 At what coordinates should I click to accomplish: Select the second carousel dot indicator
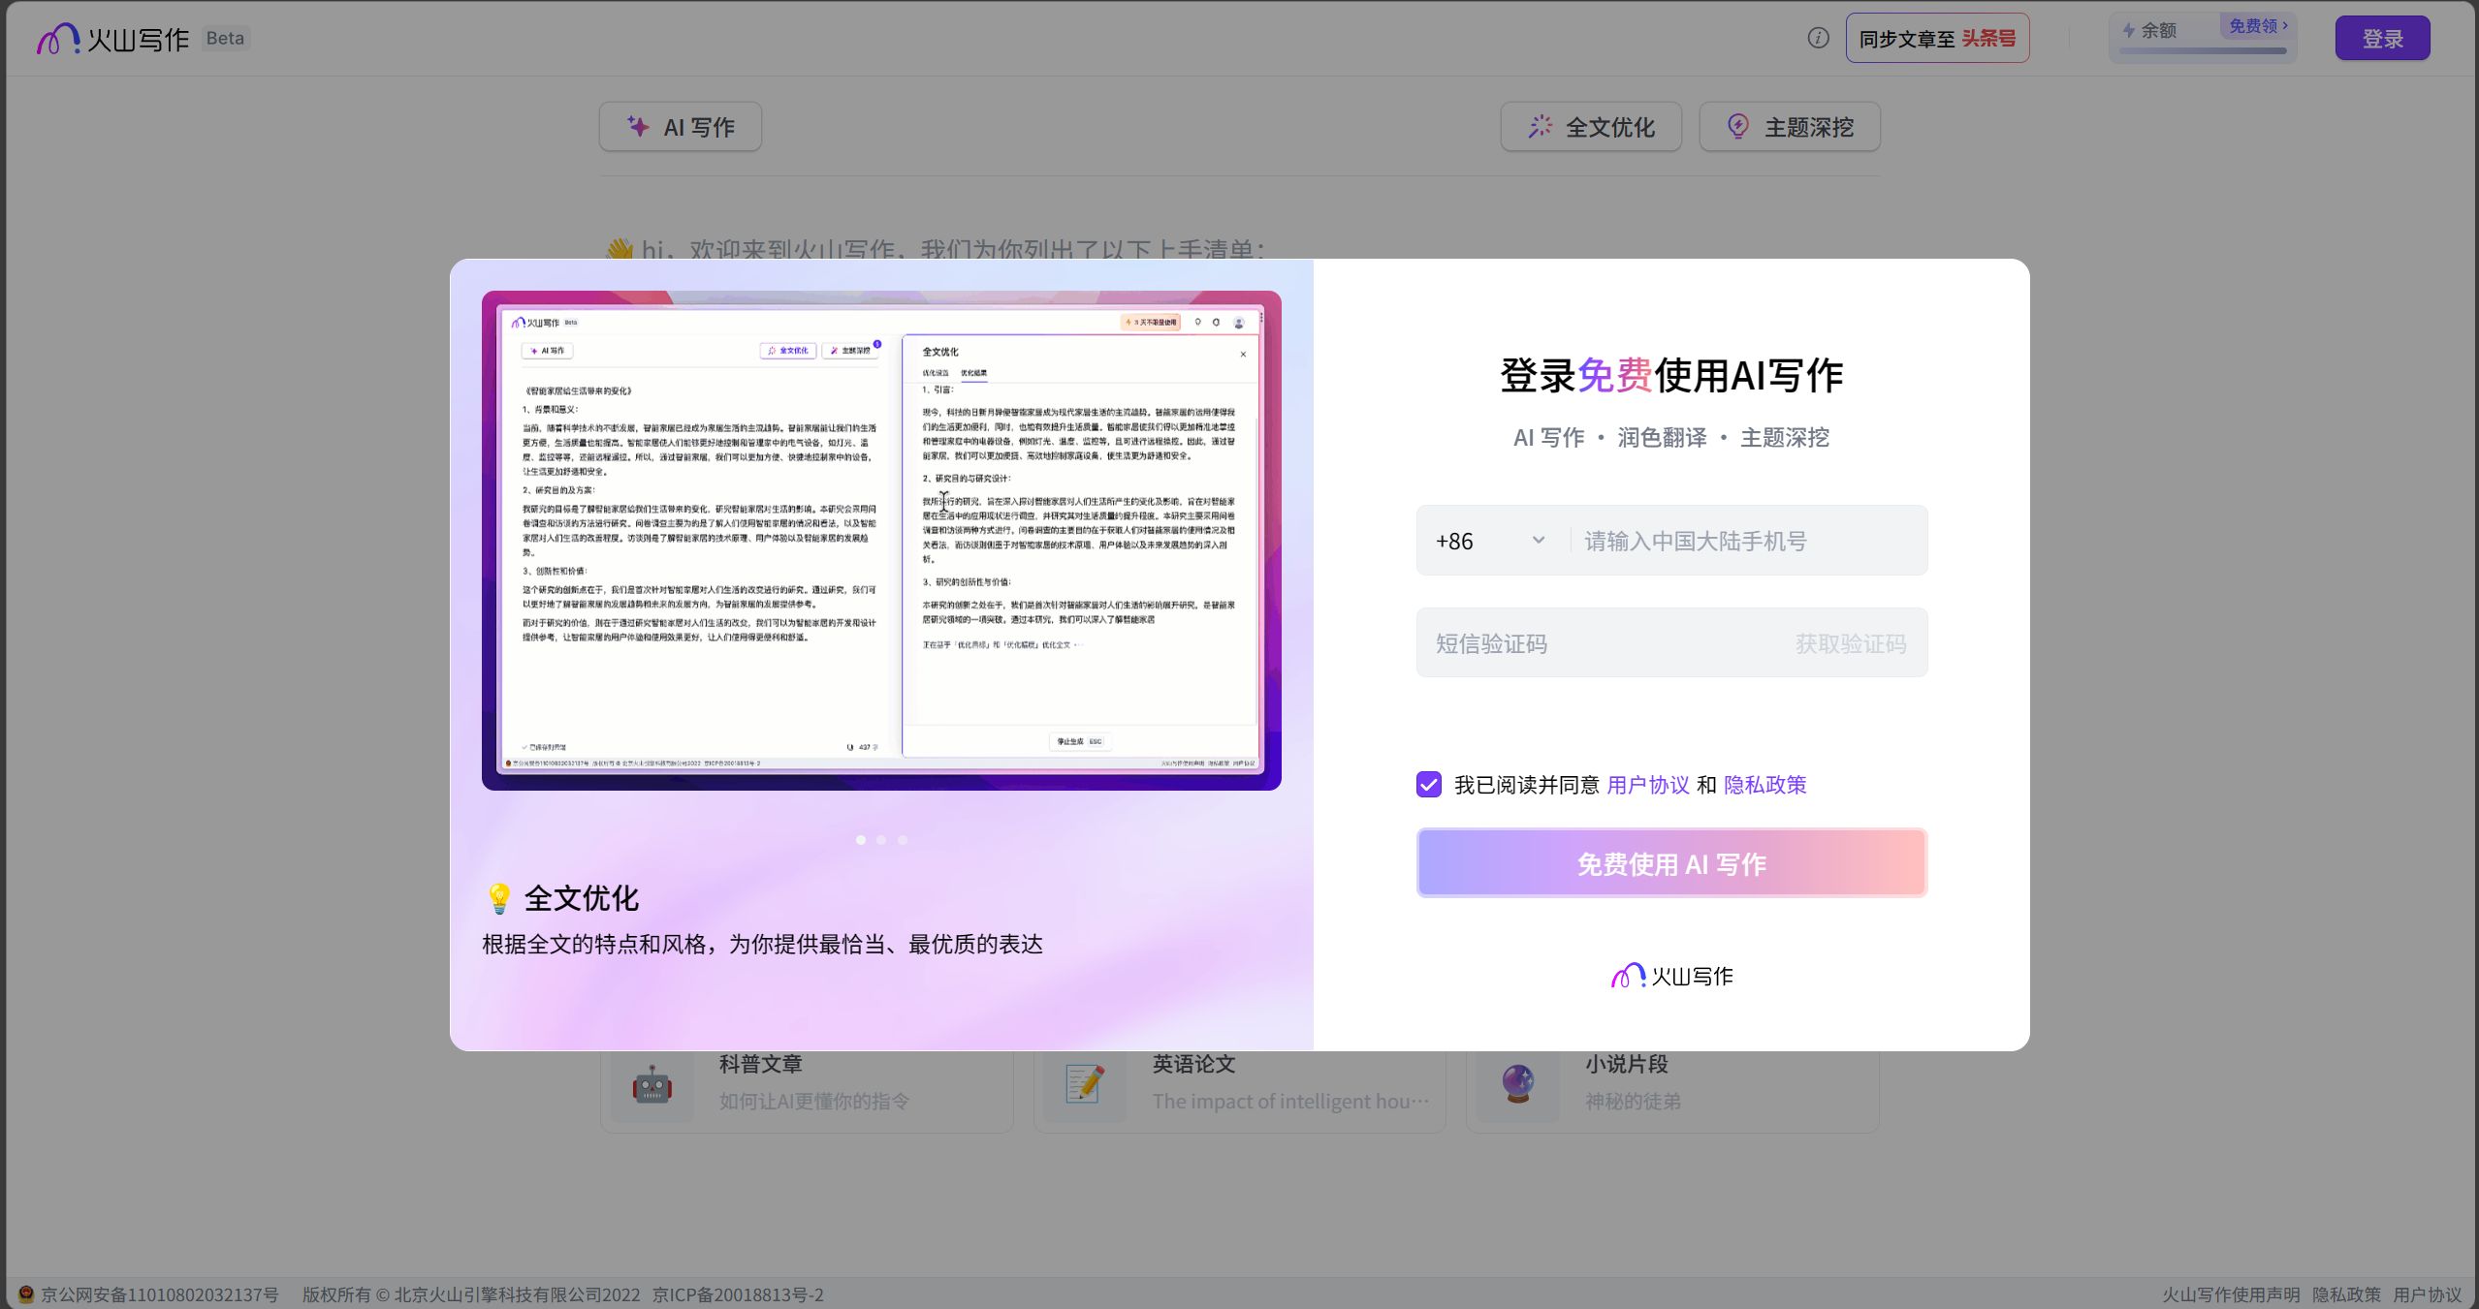click(x=881, y=840)
